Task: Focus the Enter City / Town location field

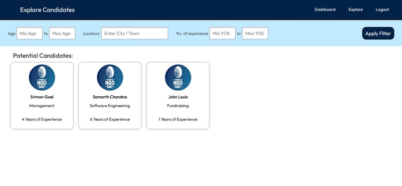Action: click(x=135, y=33)
